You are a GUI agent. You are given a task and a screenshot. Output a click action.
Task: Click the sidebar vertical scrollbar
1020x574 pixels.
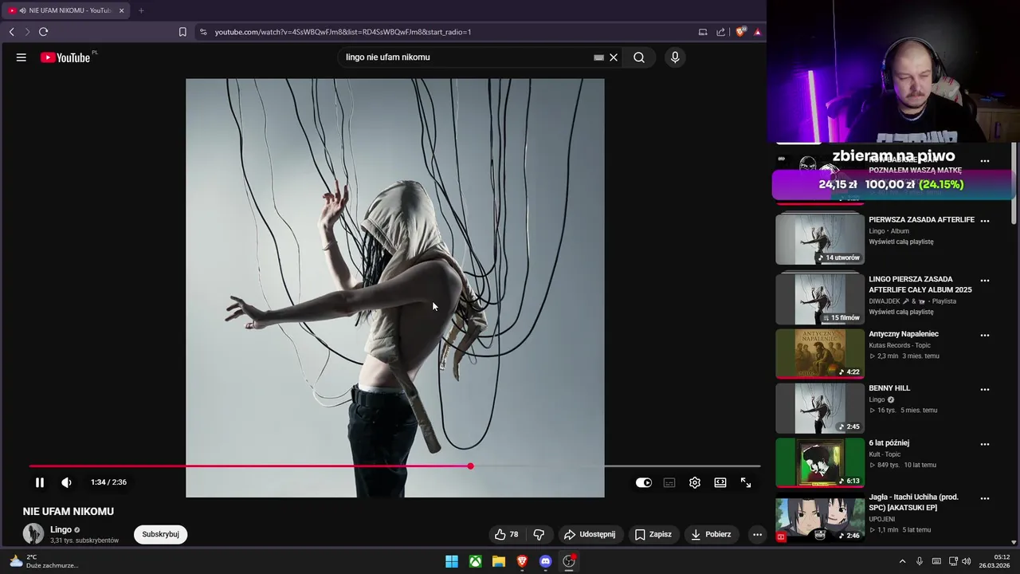[1014, 183]
